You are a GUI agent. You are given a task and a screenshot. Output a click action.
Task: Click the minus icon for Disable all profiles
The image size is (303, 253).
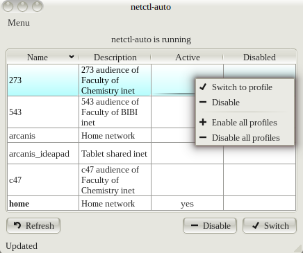point(203,137)
